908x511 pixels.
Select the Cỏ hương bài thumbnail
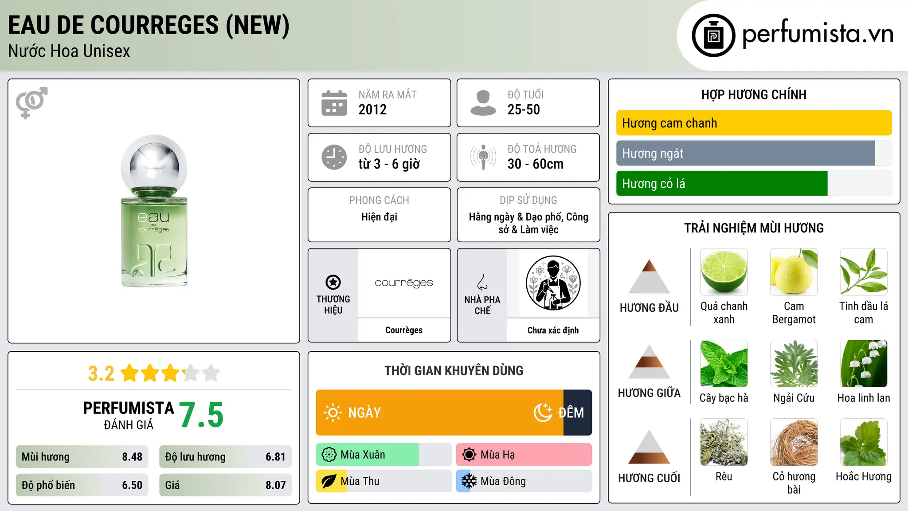point(794,442)
